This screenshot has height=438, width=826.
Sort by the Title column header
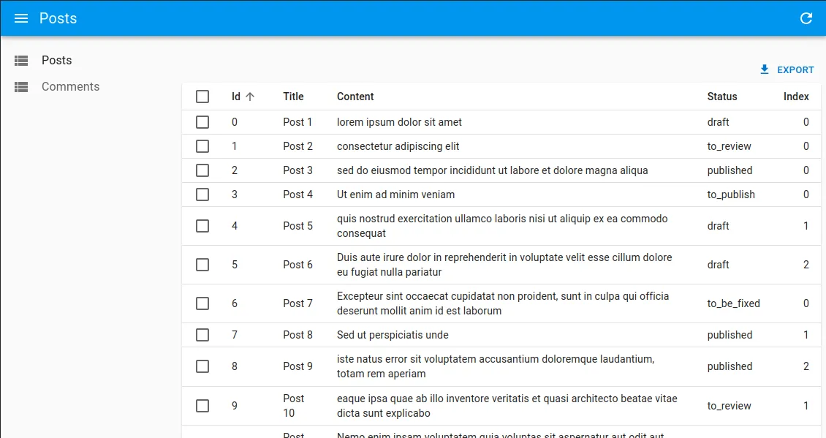click(293, 97)
